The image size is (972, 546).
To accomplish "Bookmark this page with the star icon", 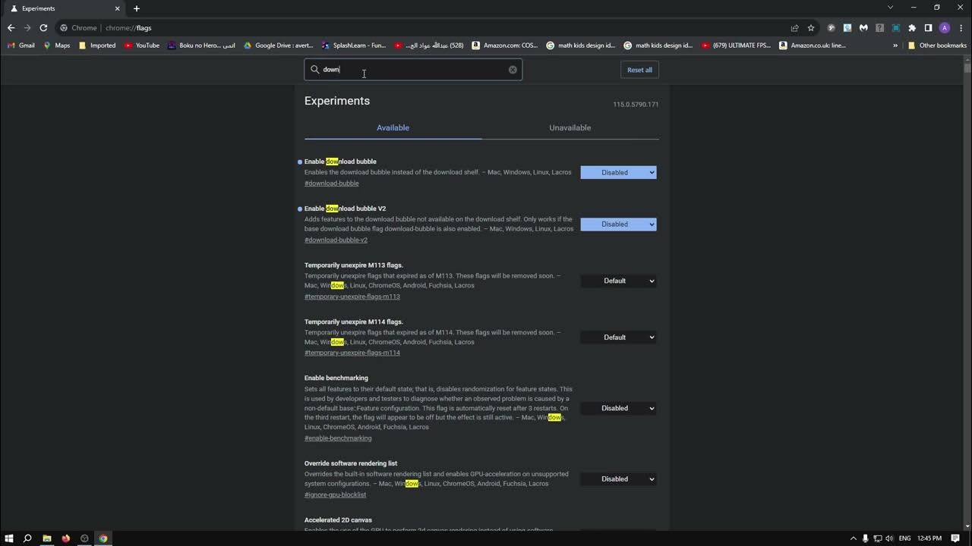I will click(811, 28).
